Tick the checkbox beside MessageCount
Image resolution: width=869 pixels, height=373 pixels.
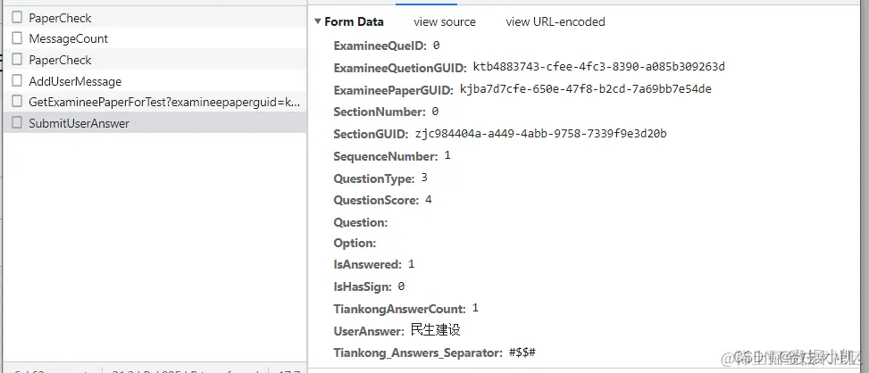pyautogui.click(x=17, y=38)
